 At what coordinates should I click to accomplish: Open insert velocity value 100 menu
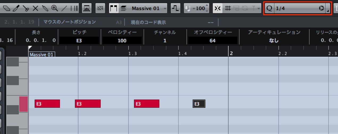tap(199, 8)
